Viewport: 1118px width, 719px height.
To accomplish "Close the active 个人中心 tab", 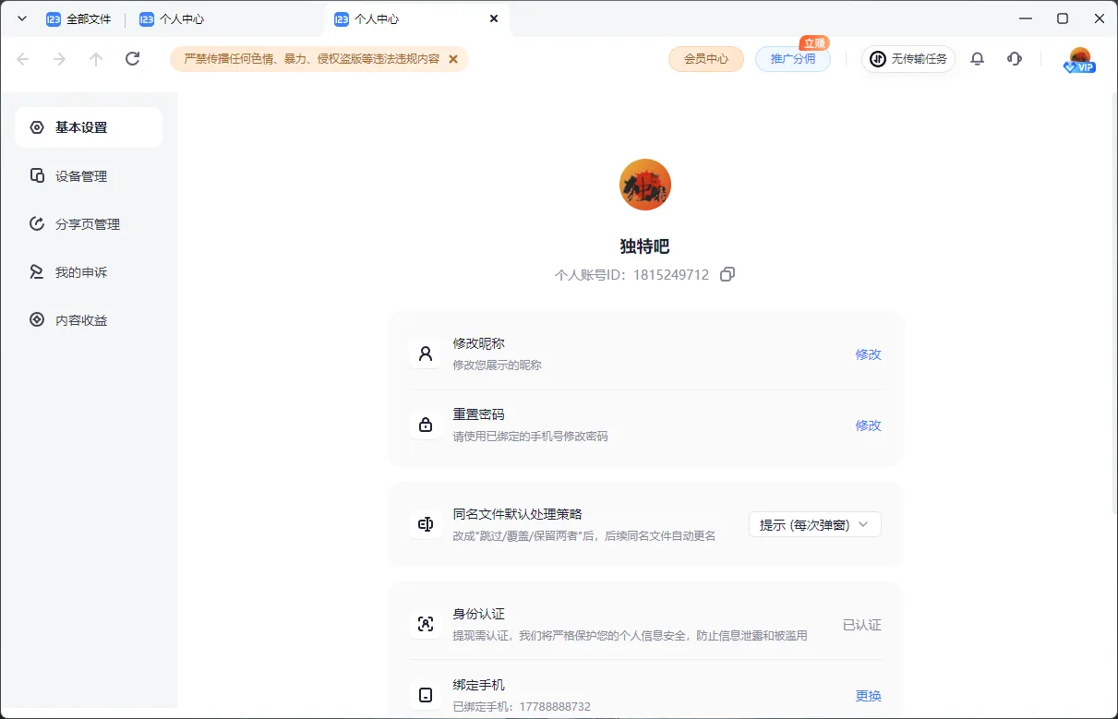I will 494,18.
